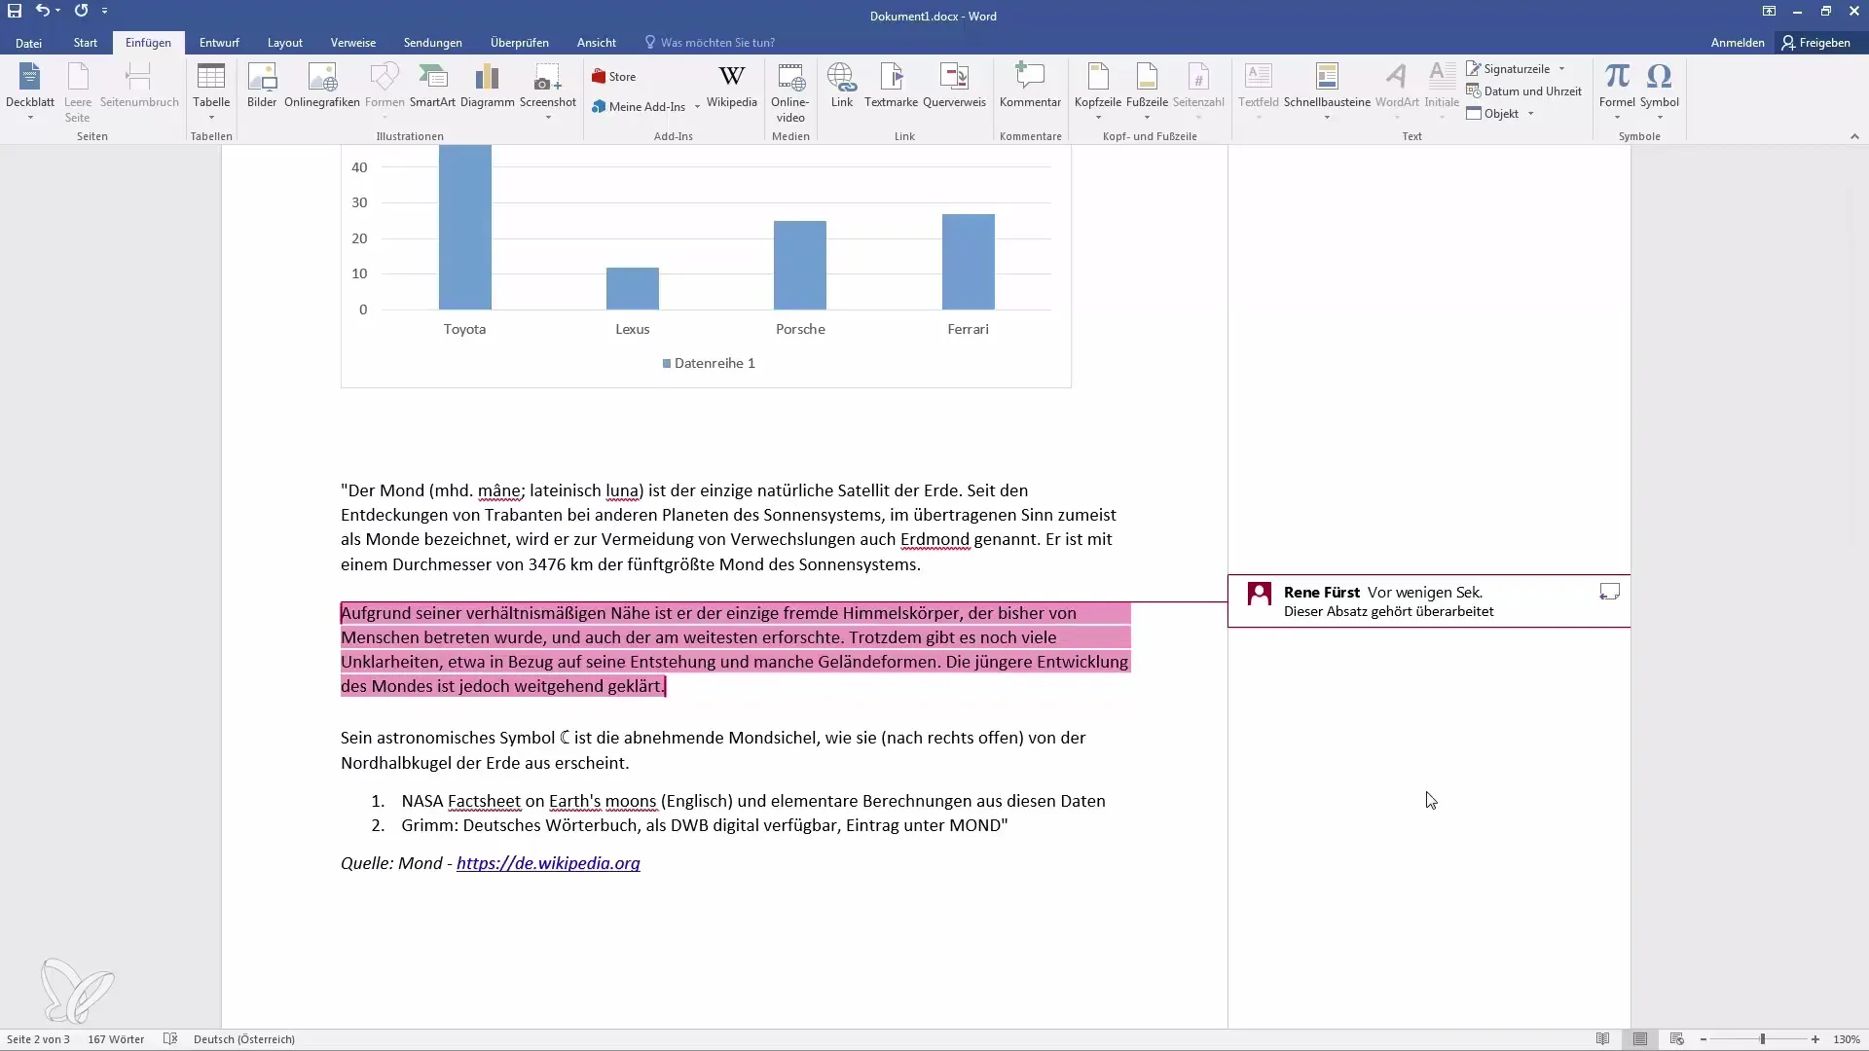The image size is (1869, 1051).
Task: Click Anmelden to sign in
Action: [1738, 43]
